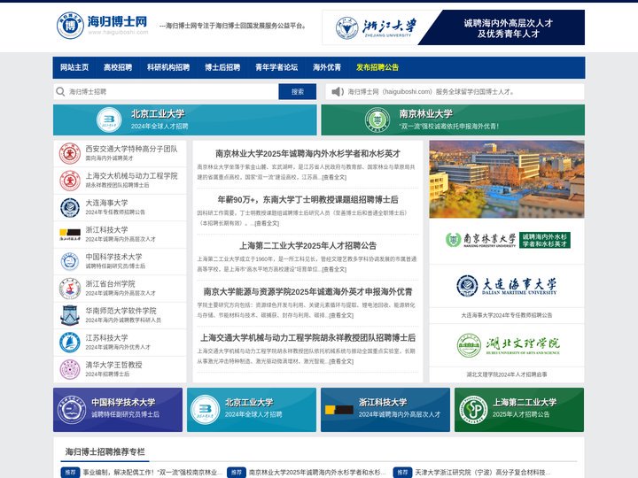
Task: Click 南京林业大学 logo banner in right column
Action: tap(508, 240)
